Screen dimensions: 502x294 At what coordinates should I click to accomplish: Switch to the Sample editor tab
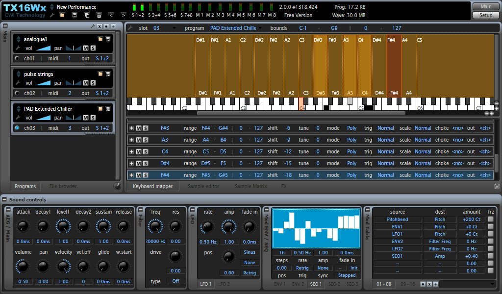(x=202, y=186)
